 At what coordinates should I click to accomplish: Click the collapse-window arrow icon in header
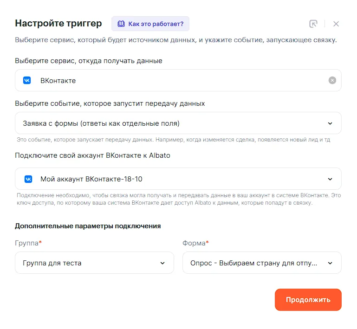pos(313,24)
